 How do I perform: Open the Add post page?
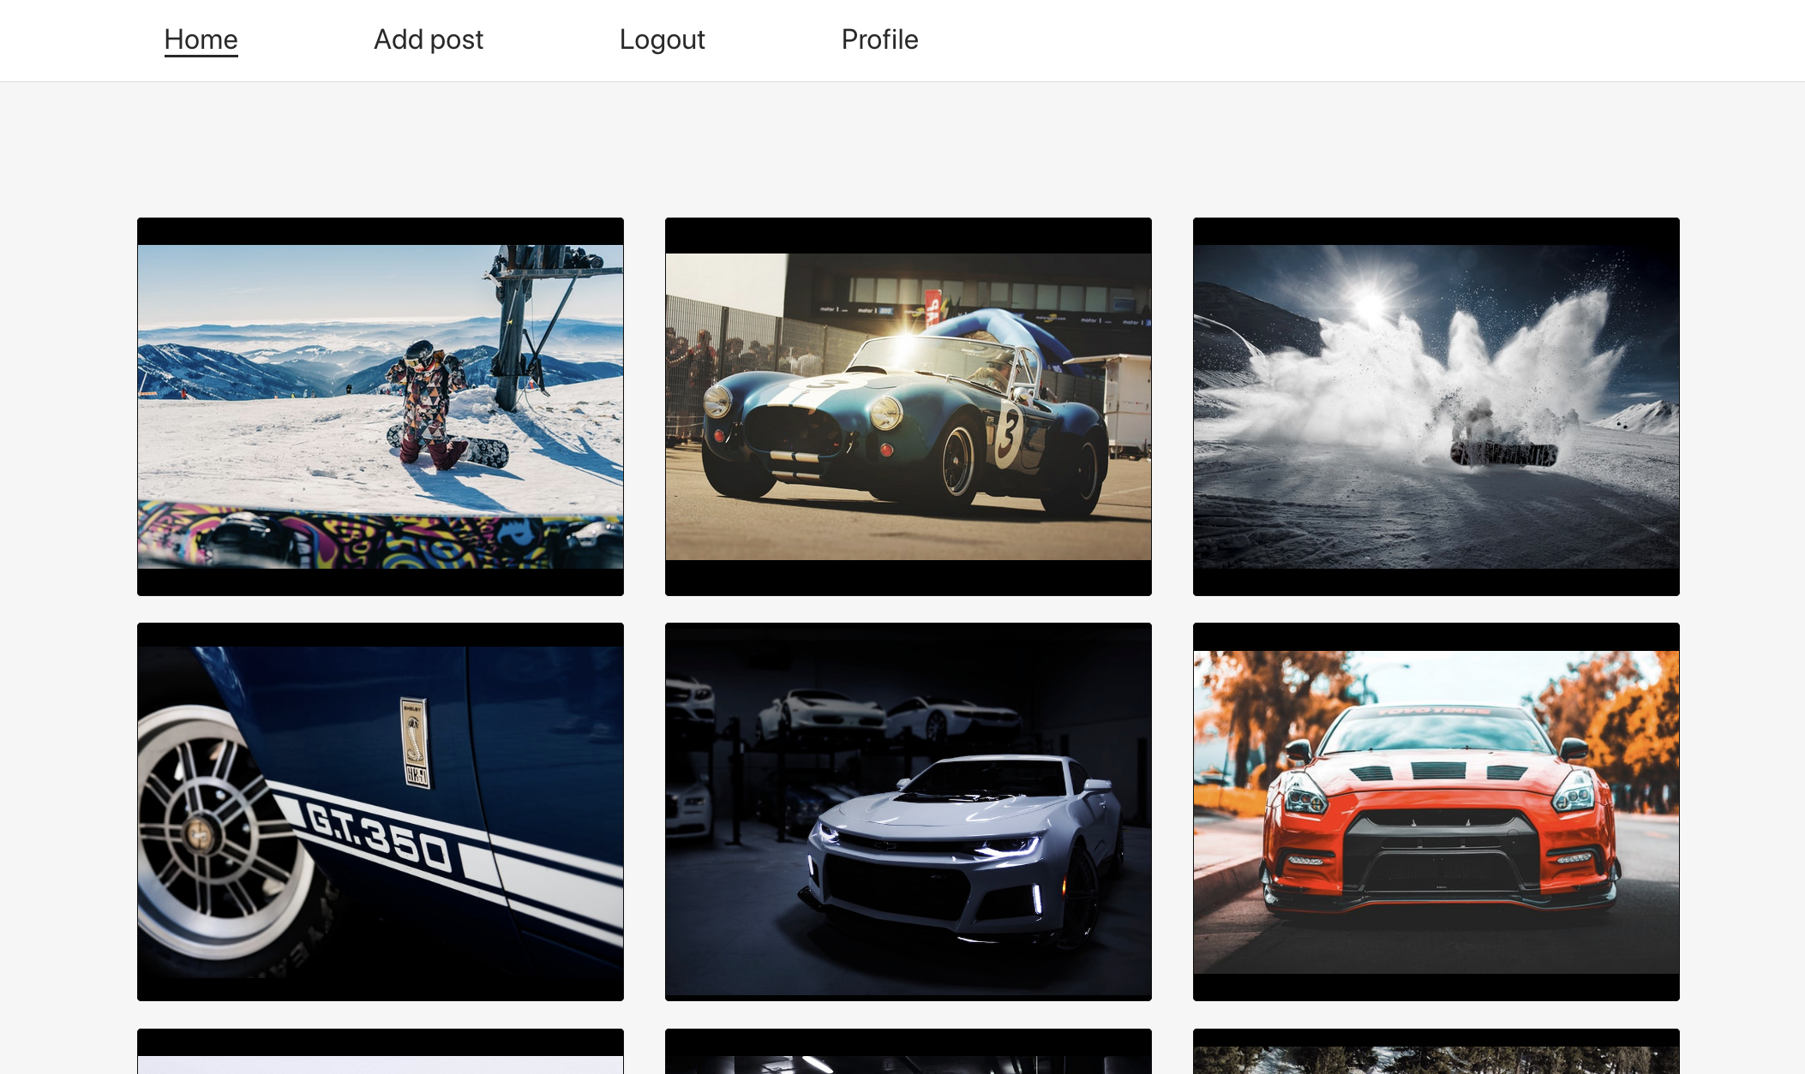428,39
